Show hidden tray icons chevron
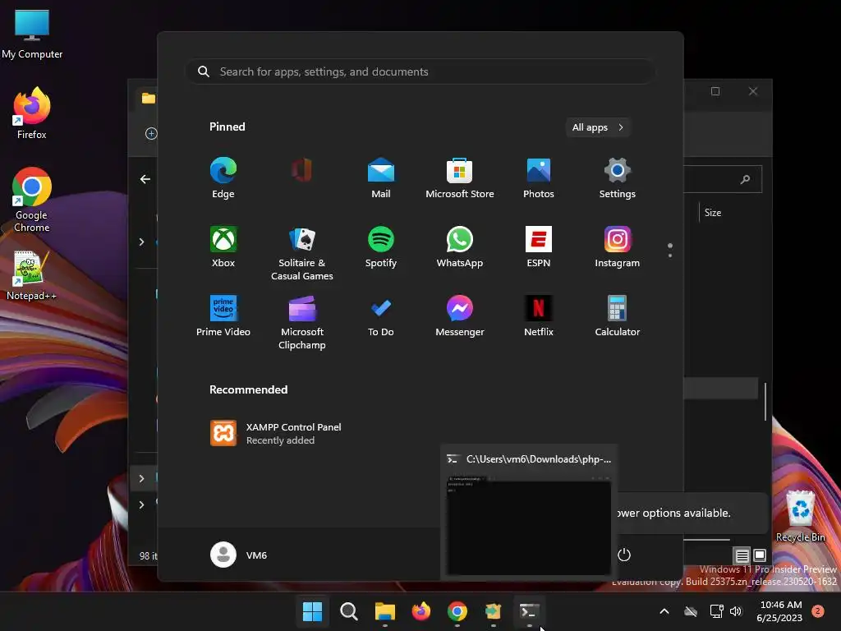This screenshot has height=631, width=841. pyautogui.click(x=664, y=611)
